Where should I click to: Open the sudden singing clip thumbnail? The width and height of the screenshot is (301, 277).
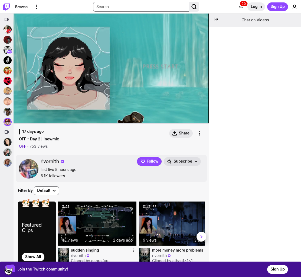pyautogui.click(x=97, y=223)
